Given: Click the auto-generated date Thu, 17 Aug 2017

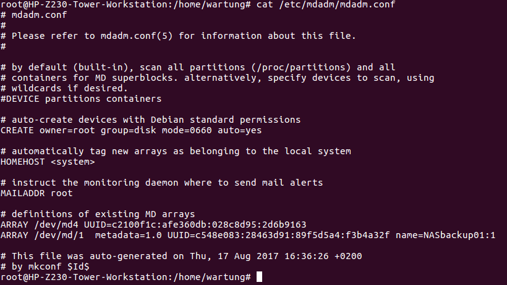Looking at the screenshot, I should point(234,256).
